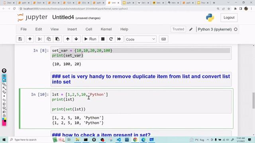Click the (unsaved changes) status text
This screenshot has height=143, width=255.
point(88,18)
